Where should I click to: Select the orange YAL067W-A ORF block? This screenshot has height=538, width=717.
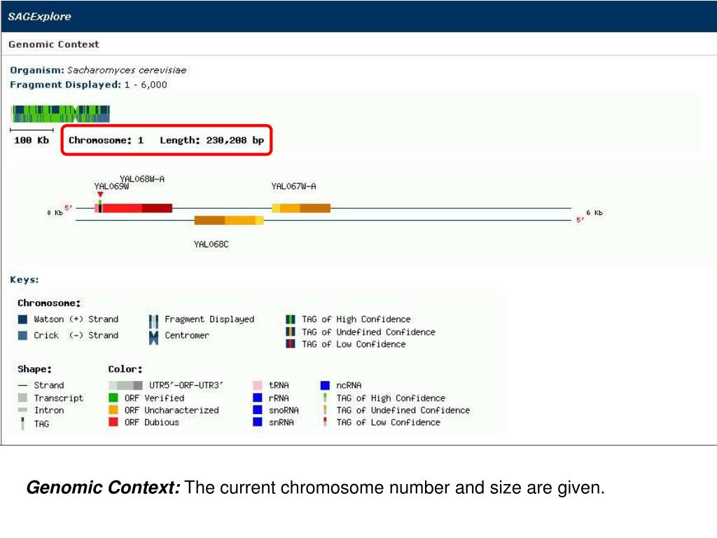301,208
